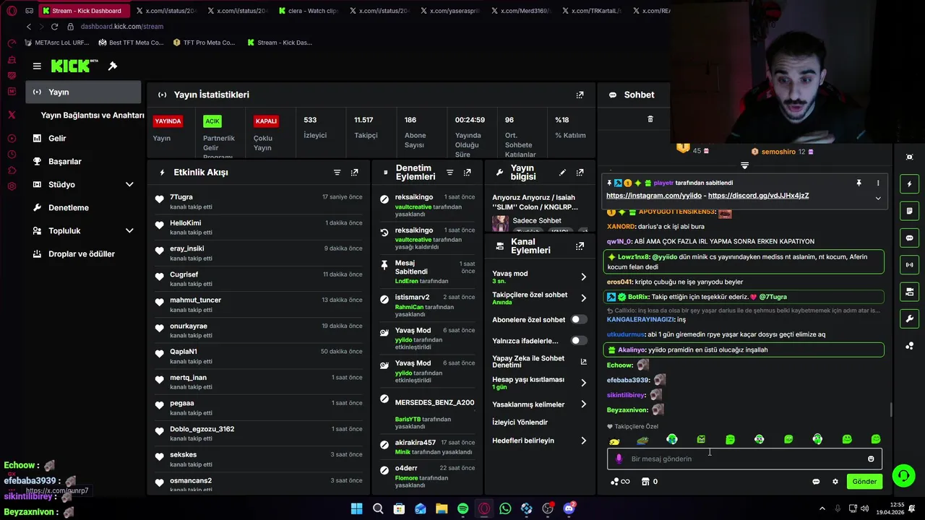The width and height of the screenshot is (925, 520).
Task: Open Hesap yaşı kısıtlaması chevron
Action: tap(583, 383)
